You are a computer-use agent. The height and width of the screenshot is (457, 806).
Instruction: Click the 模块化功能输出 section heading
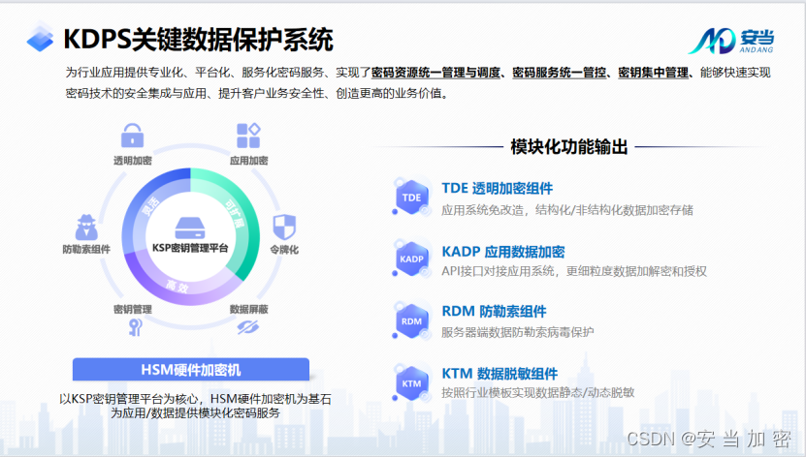[569, 147]
